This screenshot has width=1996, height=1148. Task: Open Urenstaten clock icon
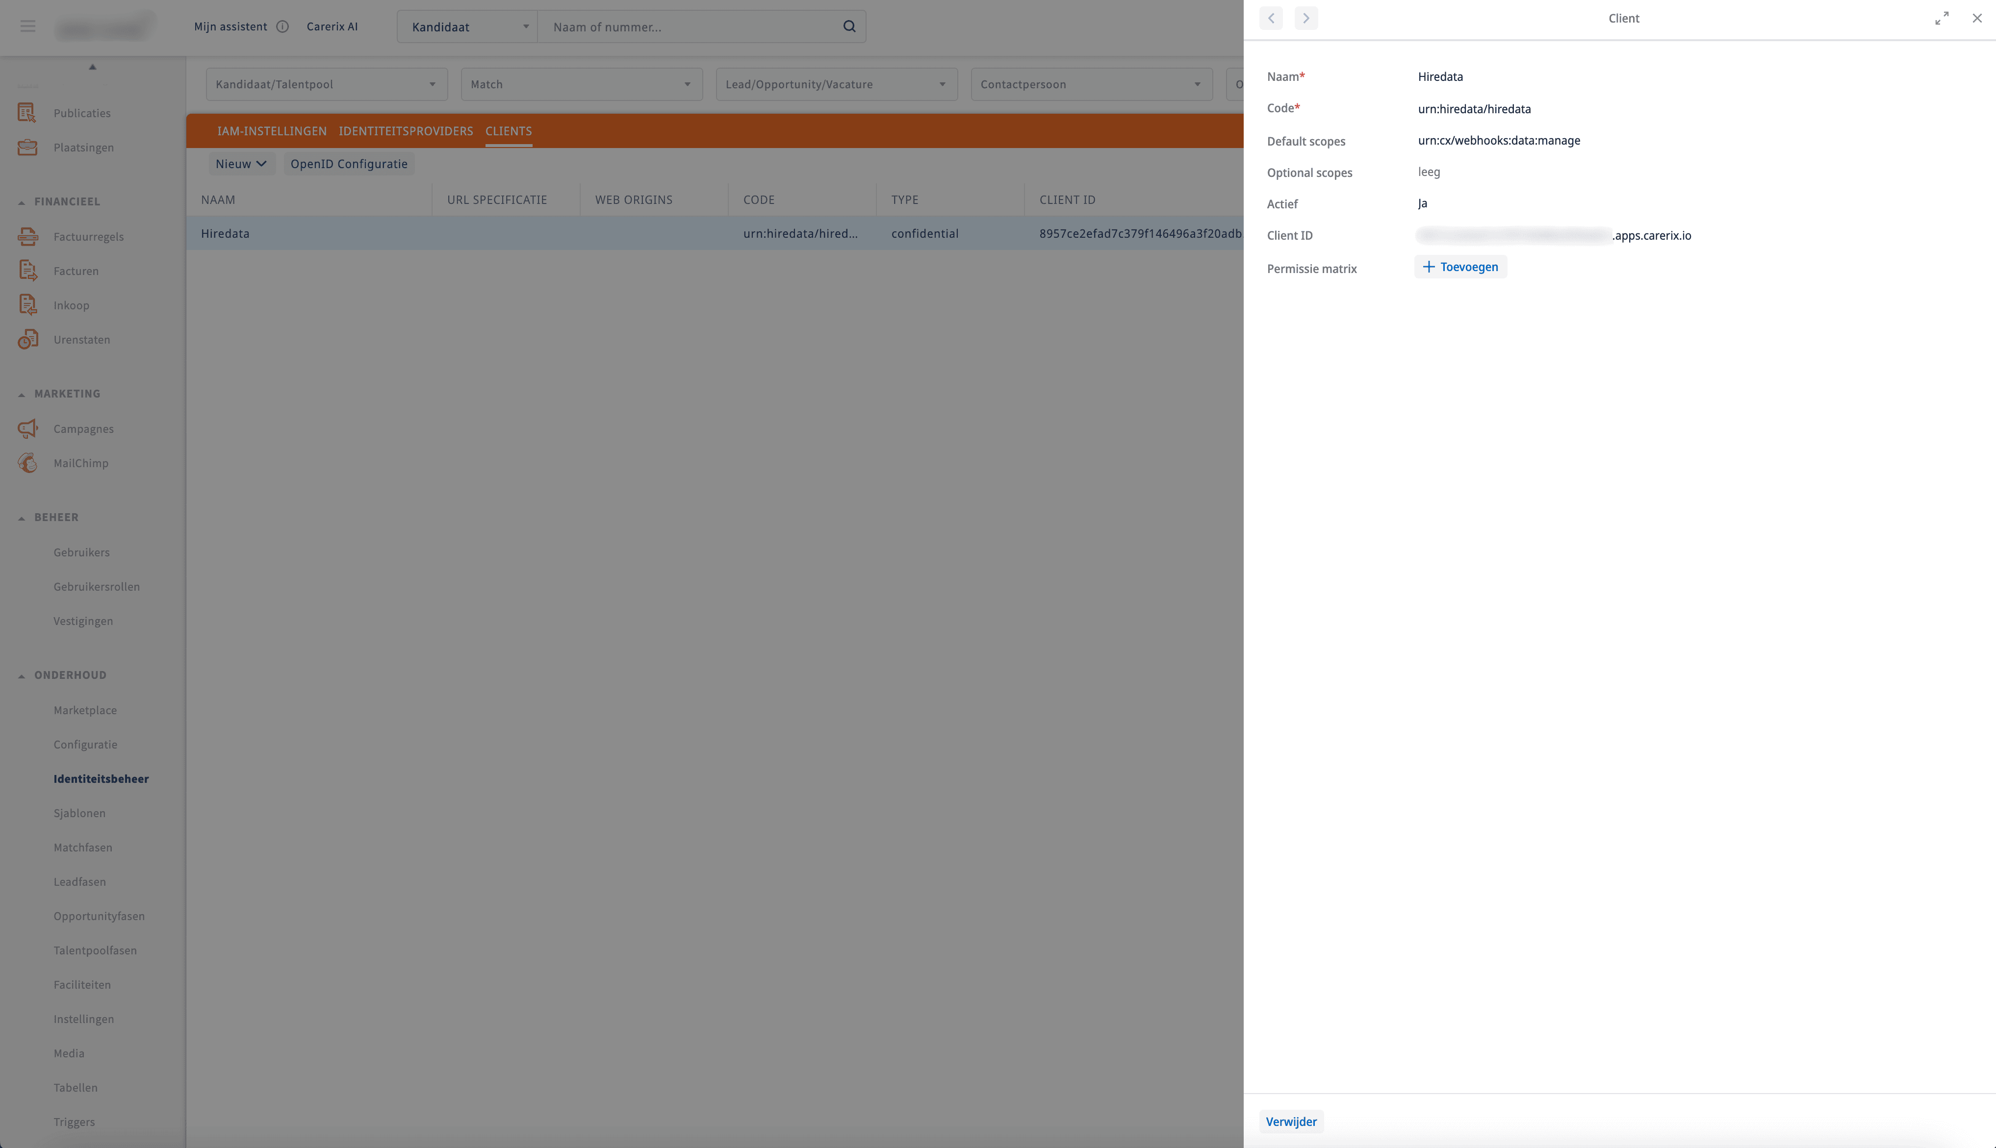click(27, 339)
